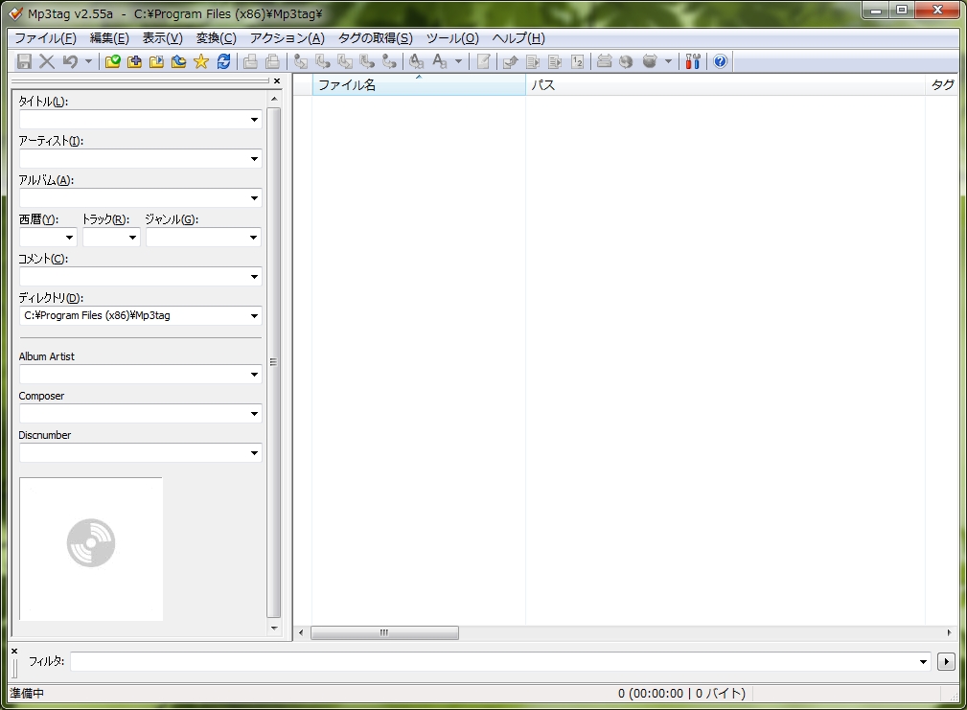Click the Tag - Tag convert icon

[x=390, y=61]
